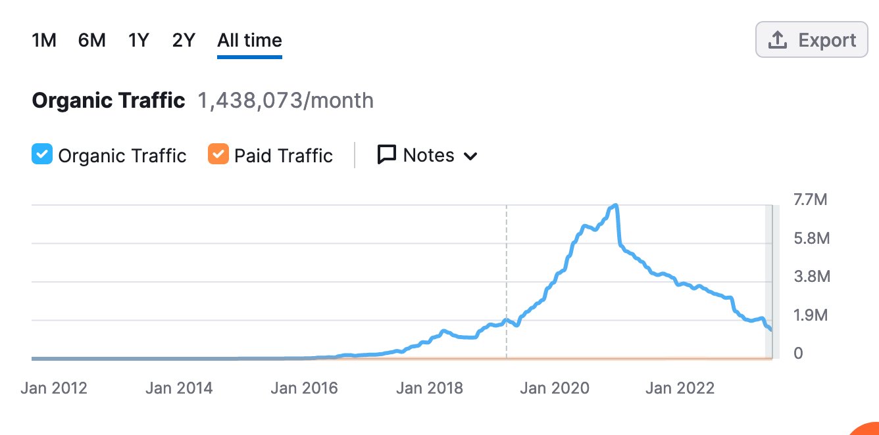Click the 7.7M y-axis label

point(812,200)
